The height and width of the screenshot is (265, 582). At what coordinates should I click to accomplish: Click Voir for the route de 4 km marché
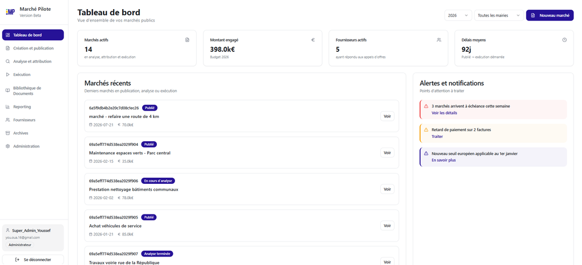387,116
